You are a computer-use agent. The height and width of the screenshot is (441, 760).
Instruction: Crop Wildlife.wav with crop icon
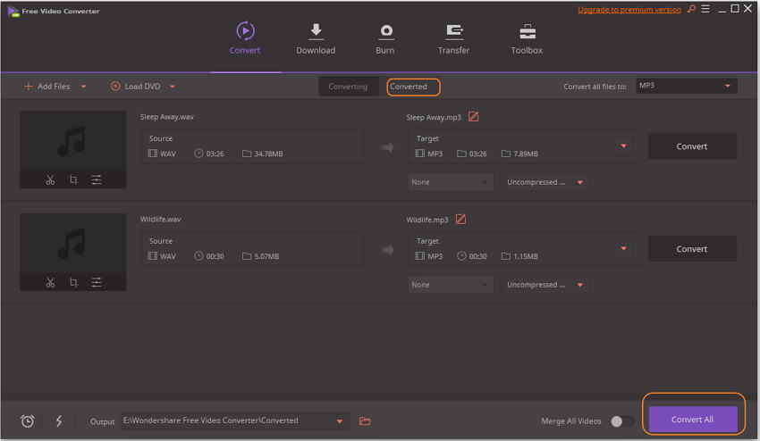[73, 282]
